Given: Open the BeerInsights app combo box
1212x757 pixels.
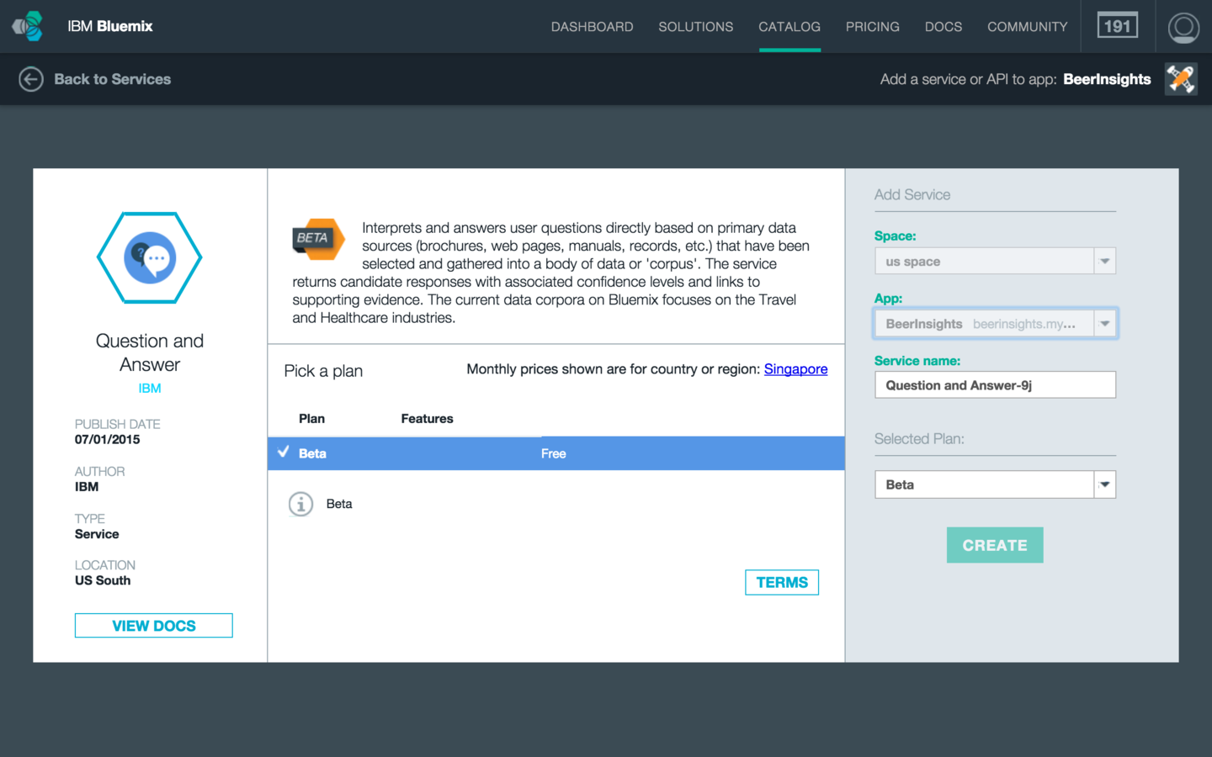Looking at the screenshot, I should pos(995,324).
